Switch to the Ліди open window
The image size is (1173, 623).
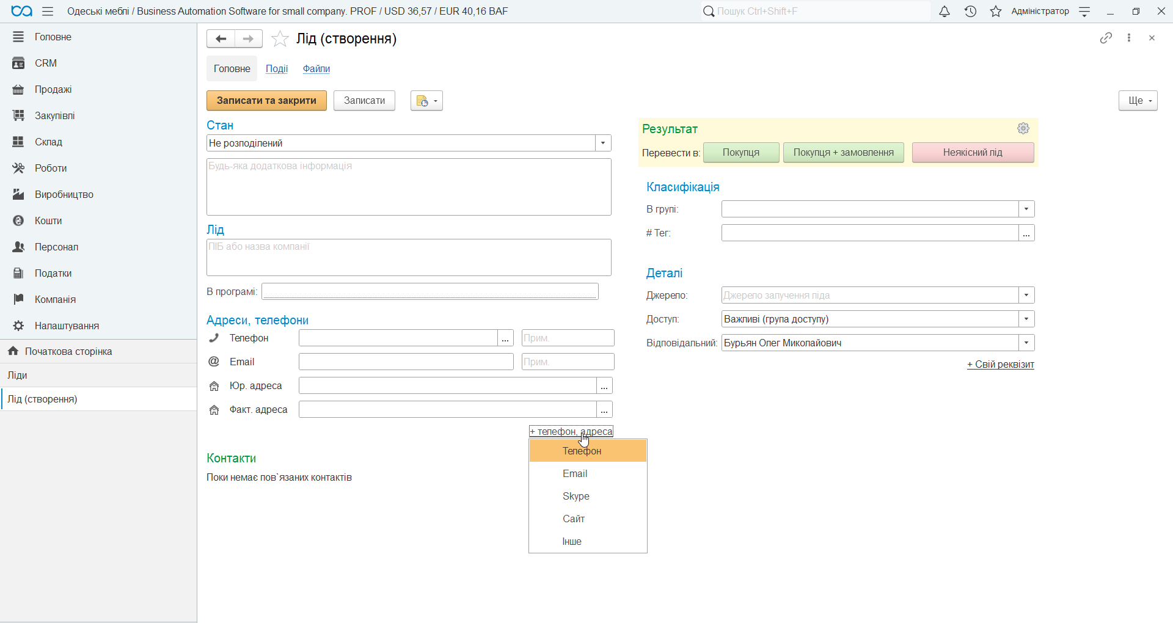tap(98, 375)
